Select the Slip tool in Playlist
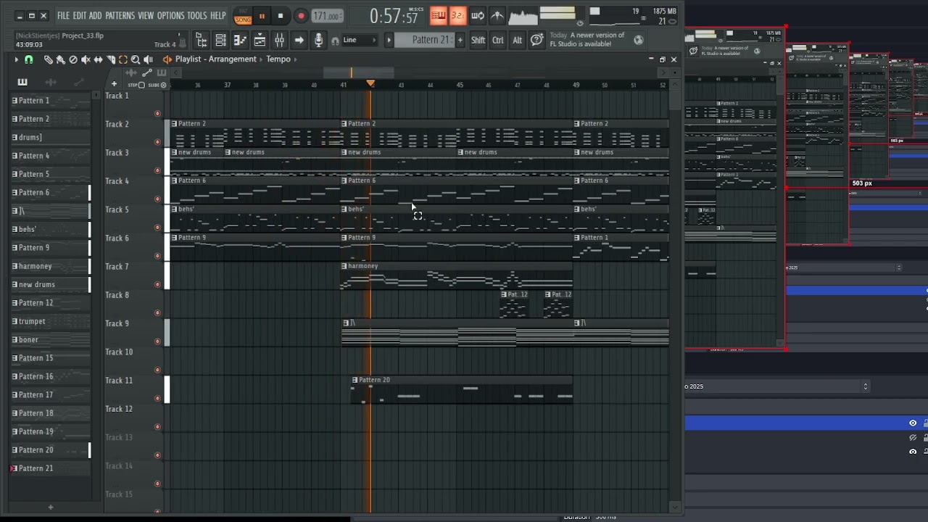 pyautogui.click(x=98, y=59)
